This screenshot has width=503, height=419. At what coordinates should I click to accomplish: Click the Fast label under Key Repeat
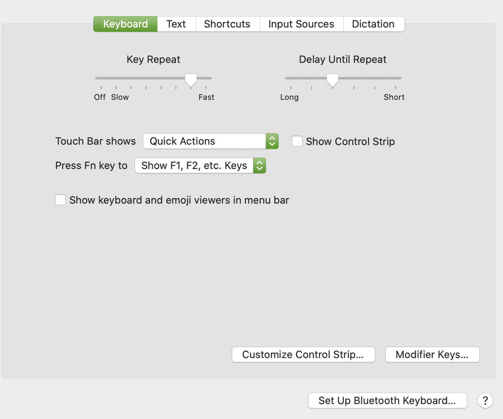tap(206, 97)
